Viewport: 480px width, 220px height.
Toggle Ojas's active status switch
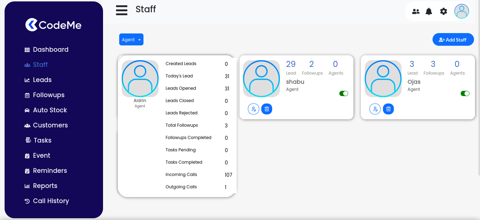(x=465, y=93)
